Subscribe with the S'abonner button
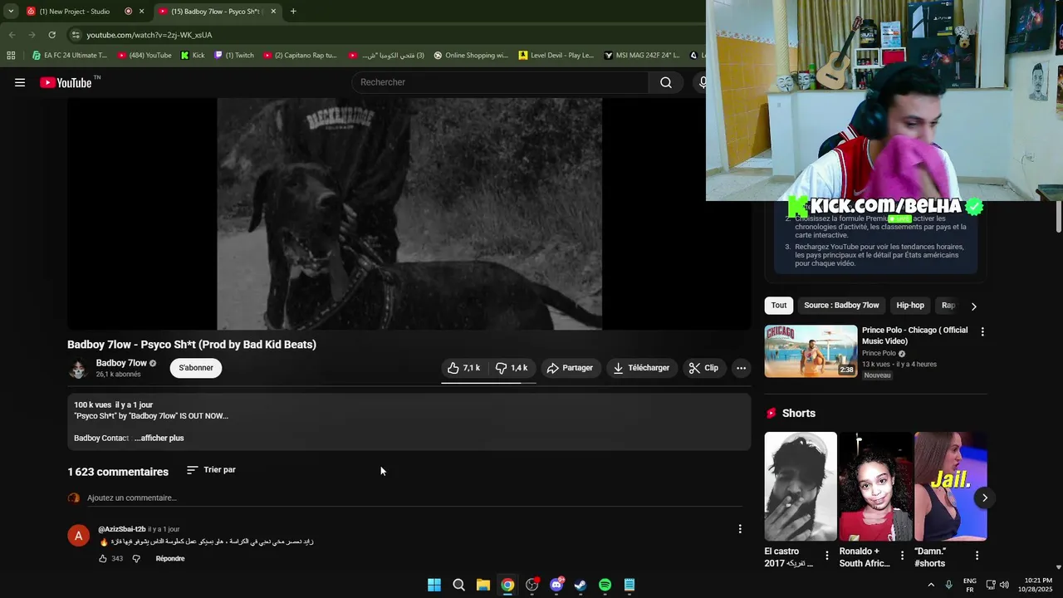 [196, 368]
